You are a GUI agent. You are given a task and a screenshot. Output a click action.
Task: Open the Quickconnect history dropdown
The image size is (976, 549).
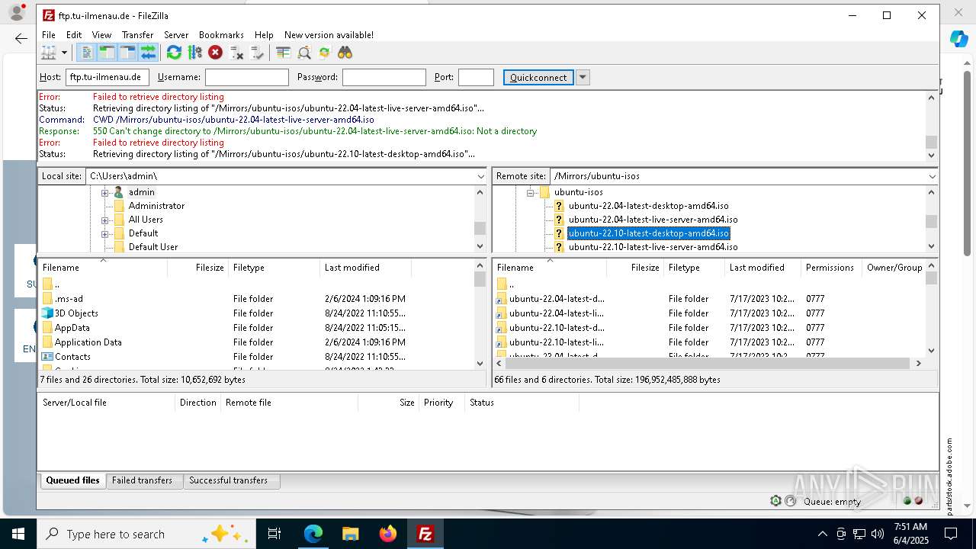pos(583,77)
